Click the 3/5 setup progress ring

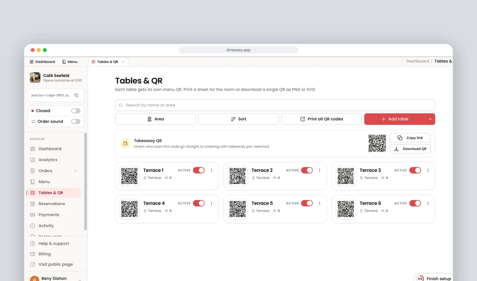click(x=420, y=279)
